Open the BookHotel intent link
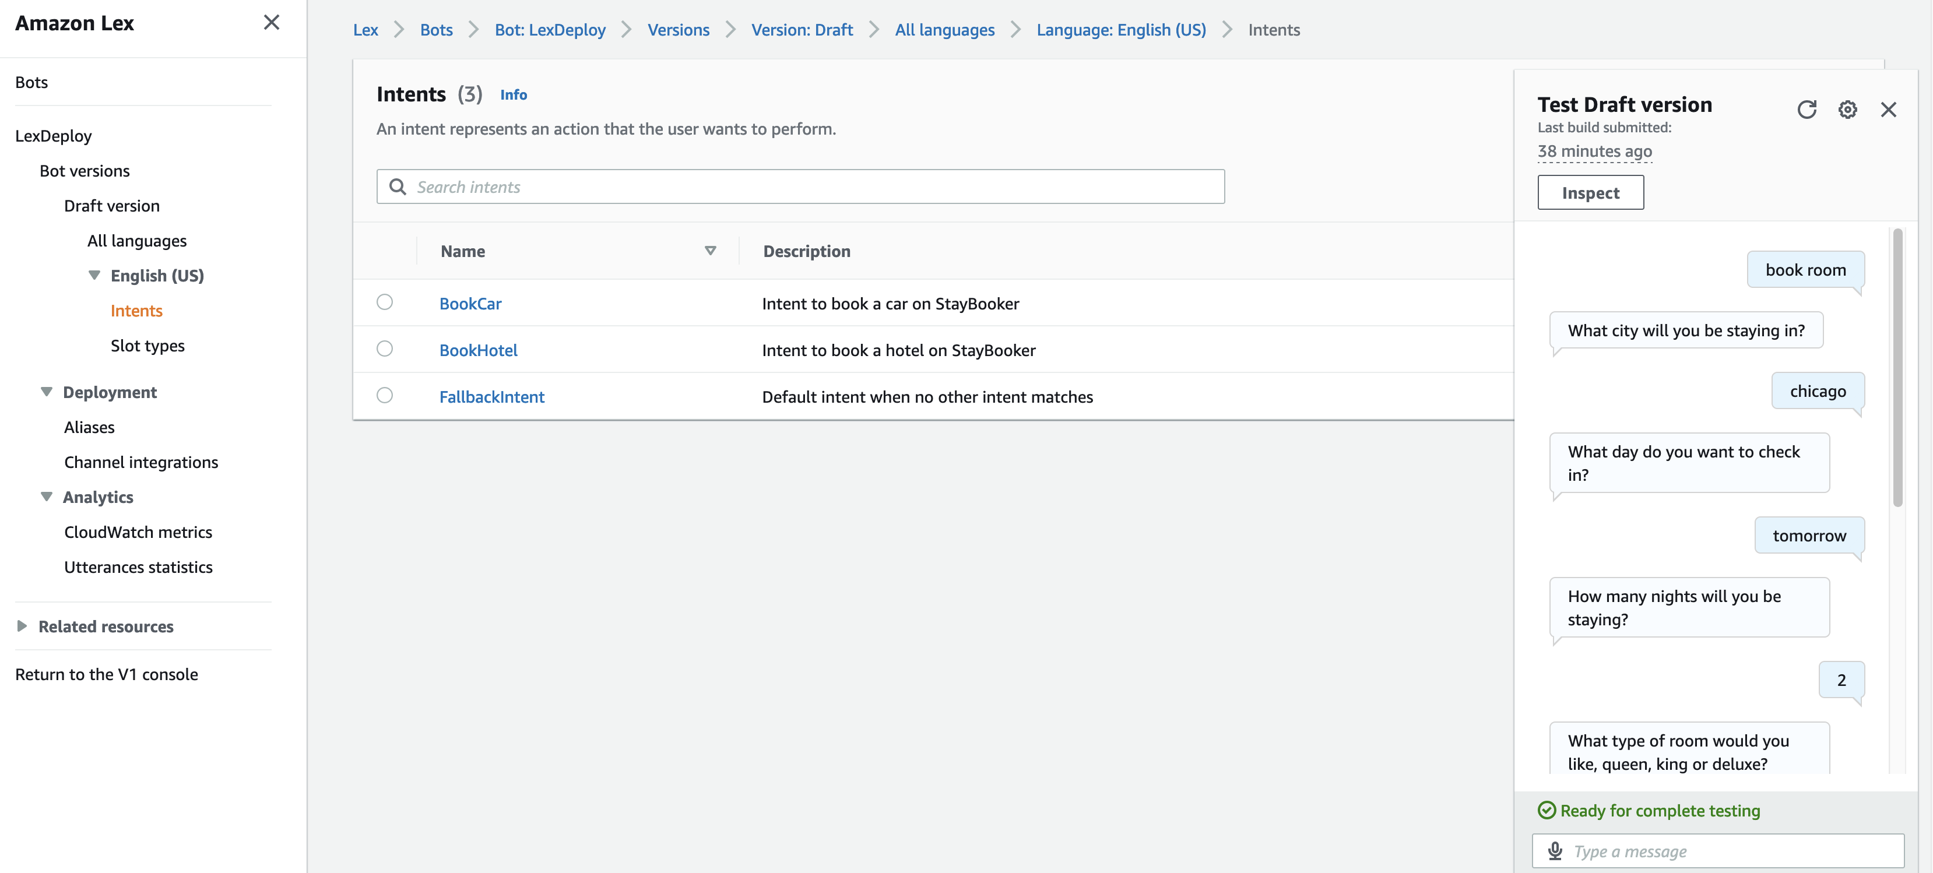The width and height of the screenshot is (1933, 873). pos(478,350)
